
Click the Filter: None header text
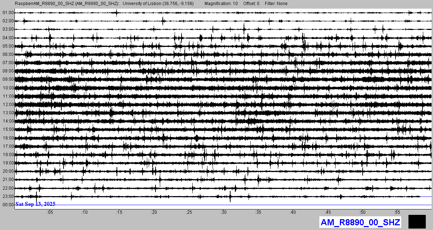tap(276, 4)
